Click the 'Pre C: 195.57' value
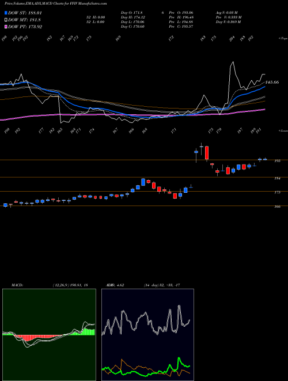Viewport: 288px width, 381px height. [182, 27]
